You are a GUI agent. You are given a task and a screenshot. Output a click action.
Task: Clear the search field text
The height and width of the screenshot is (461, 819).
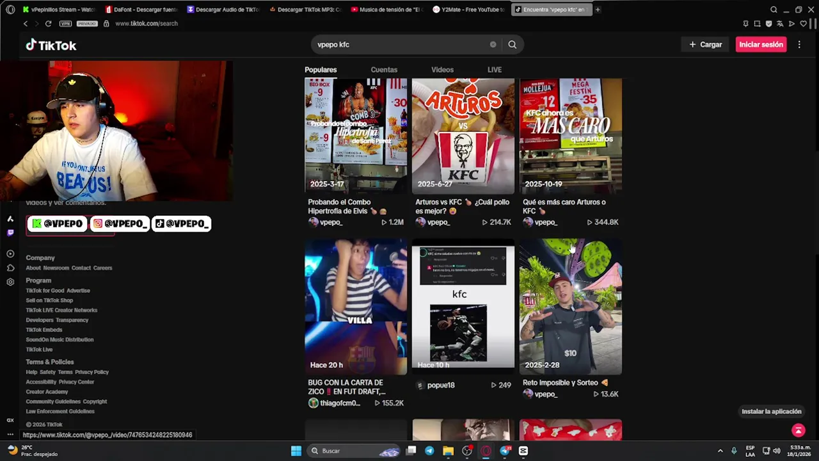(493, 45)
